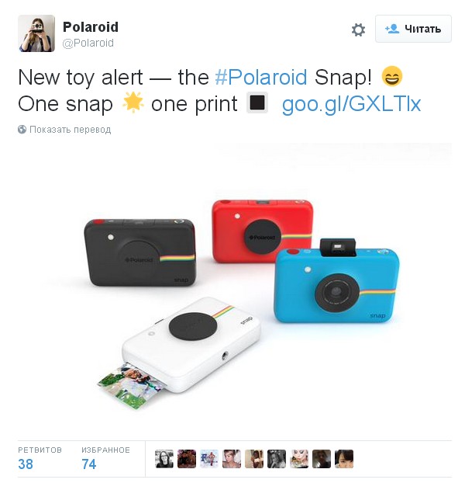
Task: Click the seventh user avatar in the row
Action: (x=298, y=459)
